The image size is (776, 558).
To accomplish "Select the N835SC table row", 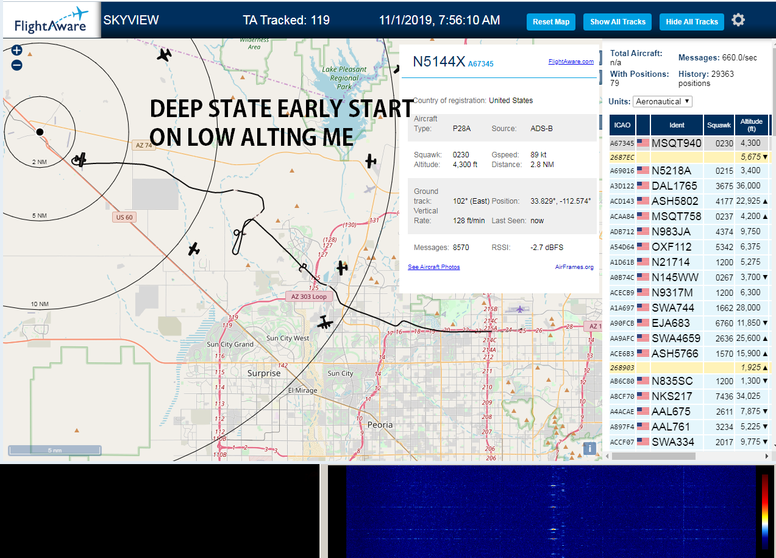I will point(689,381).
